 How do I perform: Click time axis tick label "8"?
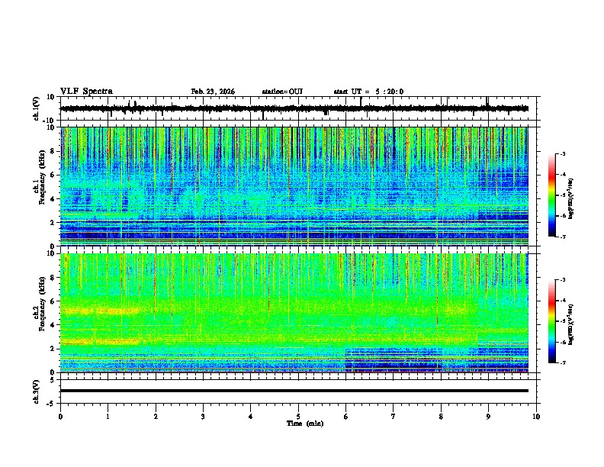point(441,417)
